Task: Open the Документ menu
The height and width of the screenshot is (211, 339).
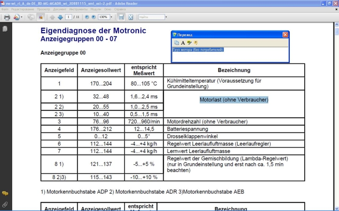Action: [60, 9]
